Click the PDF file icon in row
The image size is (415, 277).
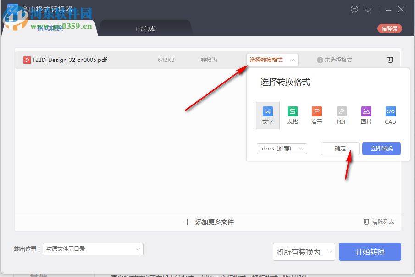27,60
